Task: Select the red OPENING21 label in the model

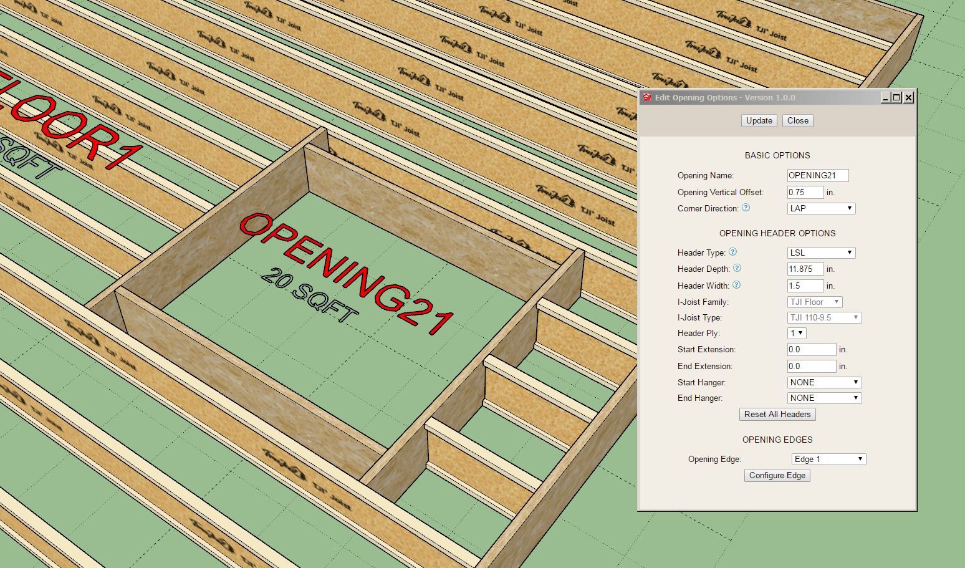Action: pos(346,273)
